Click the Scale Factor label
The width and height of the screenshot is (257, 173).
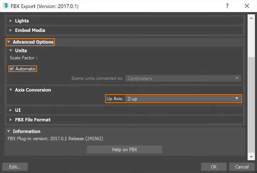pyautogui.click(x=24, y=58)
